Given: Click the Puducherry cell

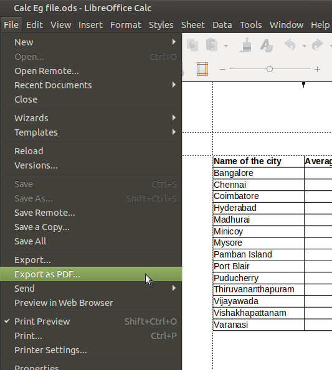Looking at the screenshot, I should pos(258,278).
